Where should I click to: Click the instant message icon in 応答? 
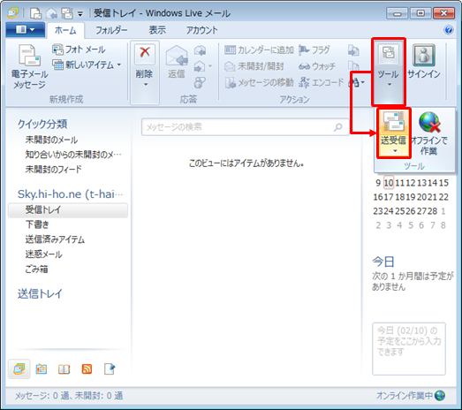(x=200, y=82)
